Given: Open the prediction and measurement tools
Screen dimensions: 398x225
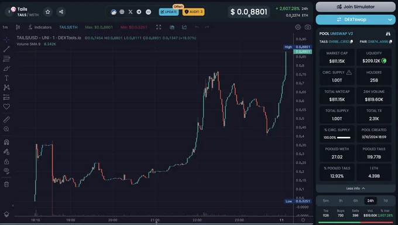Looking at the screenshot, I should [6, 97].
